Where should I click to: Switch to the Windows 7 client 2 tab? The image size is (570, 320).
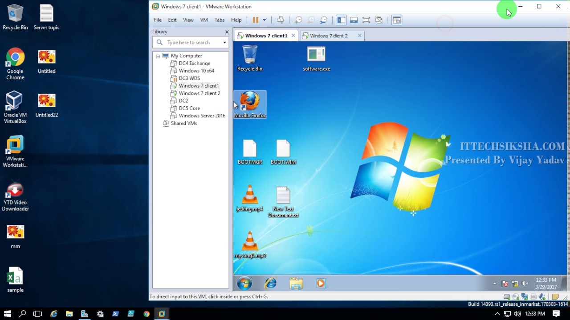[x=329, y=36]
